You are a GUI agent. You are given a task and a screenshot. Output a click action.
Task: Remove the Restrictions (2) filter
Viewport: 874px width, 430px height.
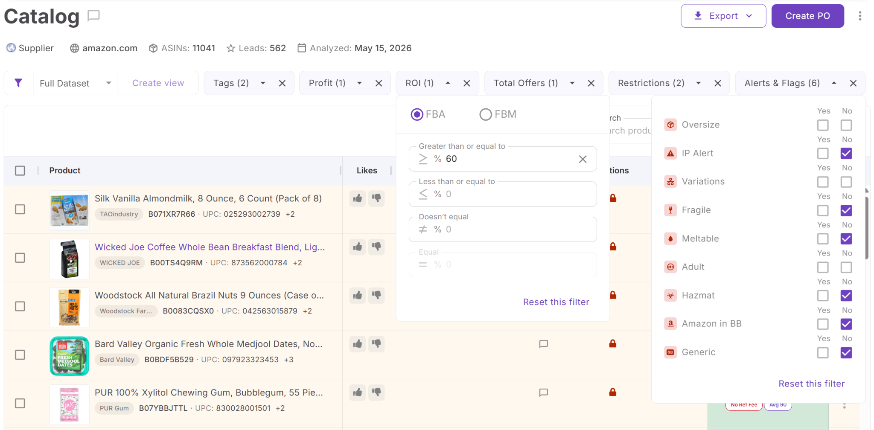[x=718, y=83]
